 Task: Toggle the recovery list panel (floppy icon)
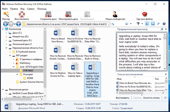153,24
